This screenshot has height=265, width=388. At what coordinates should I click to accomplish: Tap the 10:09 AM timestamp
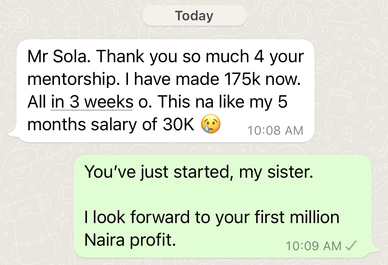coord(314,246)
